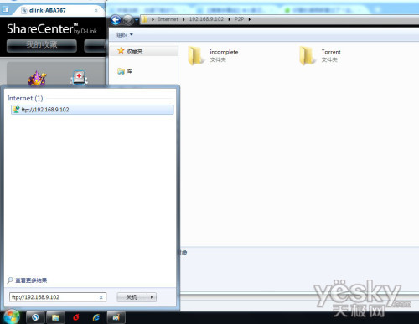The height and width of the screenshot is (324, 419).
Task: Click the Windows Start orb
Action: pyautogui.click(x=12, y=317)
